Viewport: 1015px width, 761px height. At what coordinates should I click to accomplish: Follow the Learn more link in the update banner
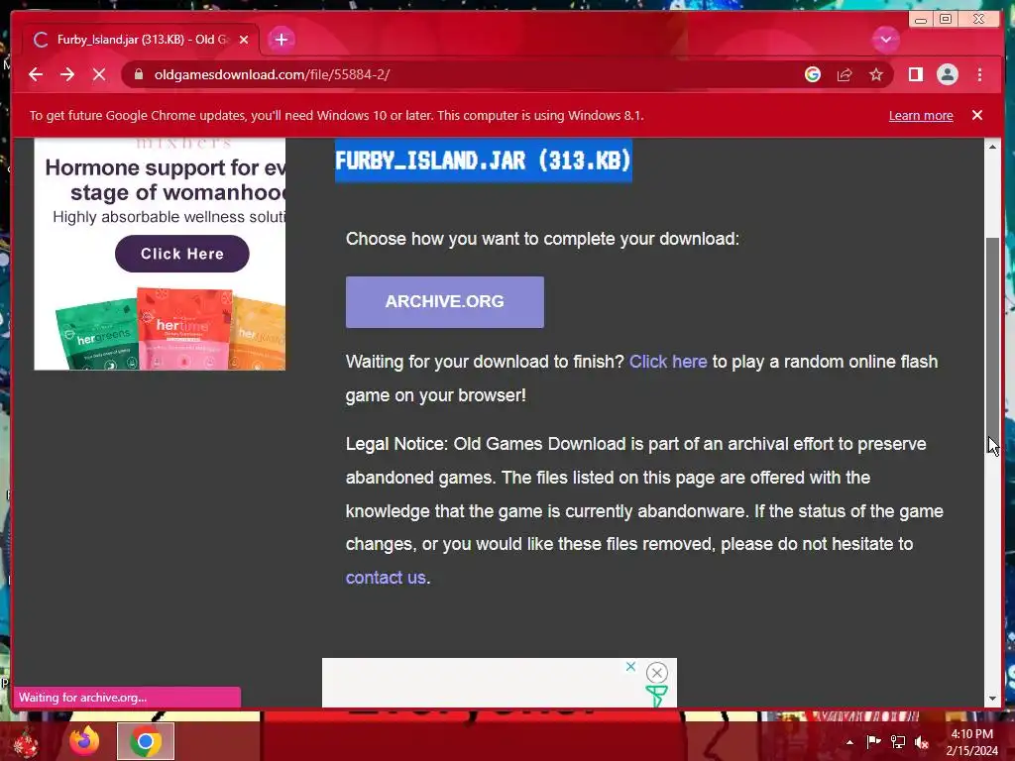(921, 115)
